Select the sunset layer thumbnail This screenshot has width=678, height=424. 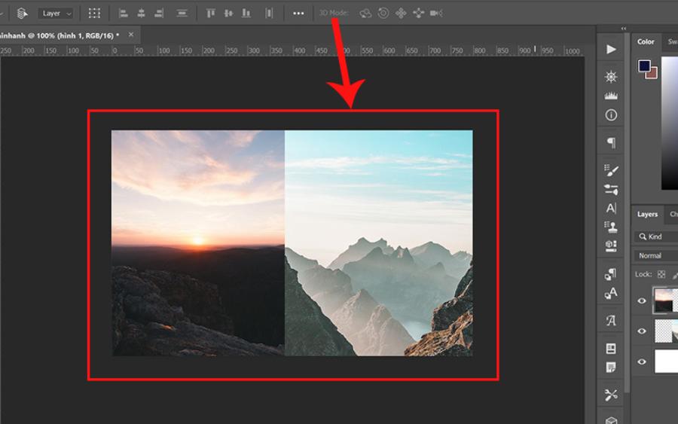coord(665,300)
